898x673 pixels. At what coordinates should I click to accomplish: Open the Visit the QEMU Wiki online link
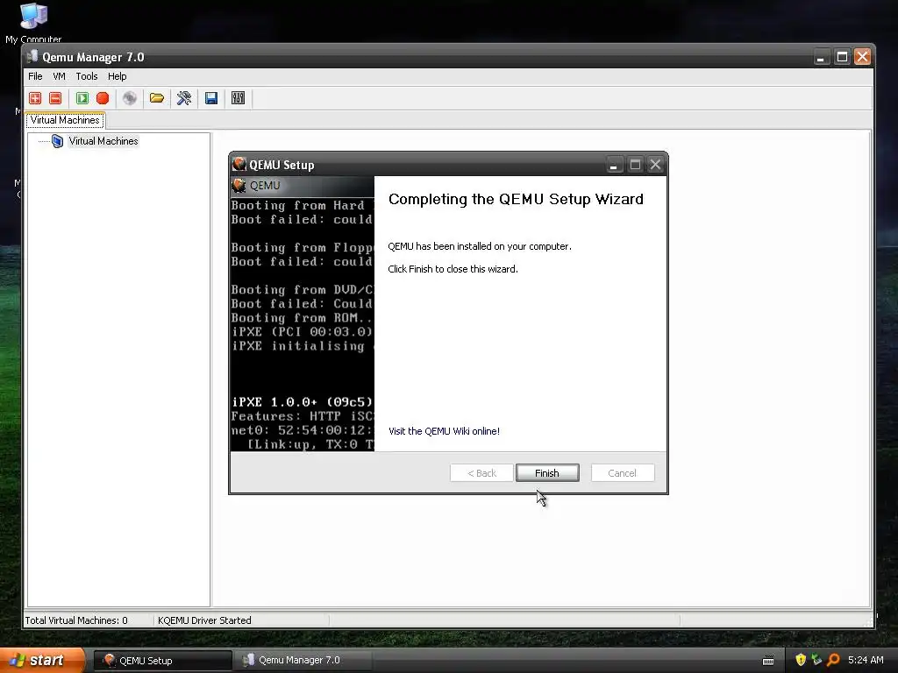click(444, 431)
